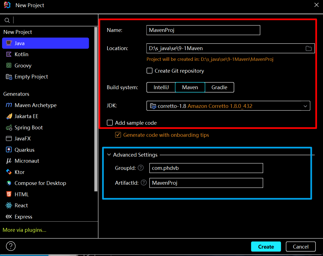Image resolution: width=323 pixels, height=256 pixels.
Task: Click the Kotlin language icon
Action: pyautogui.click(x=9, y=54)
